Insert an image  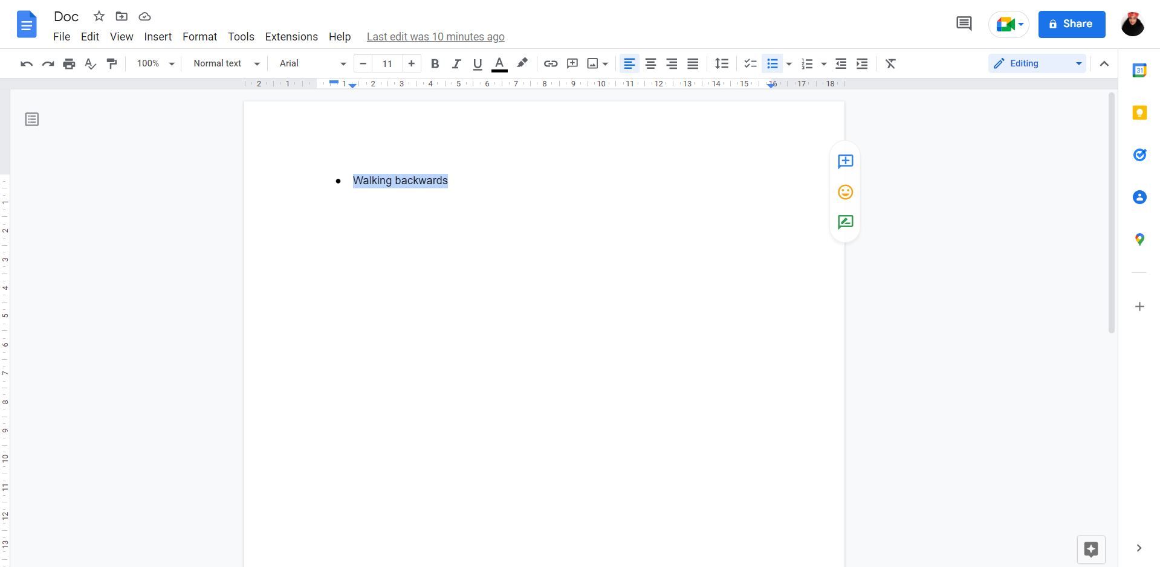tap(594, 63)
